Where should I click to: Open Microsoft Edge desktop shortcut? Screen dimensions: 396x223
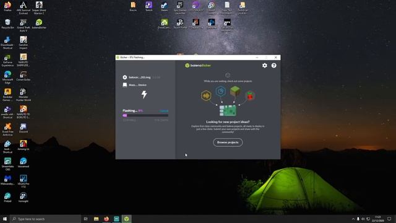coord(7,77)
